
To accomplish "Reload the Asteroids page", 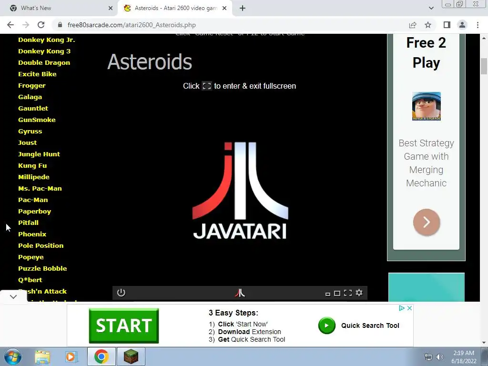I will 41,25.
